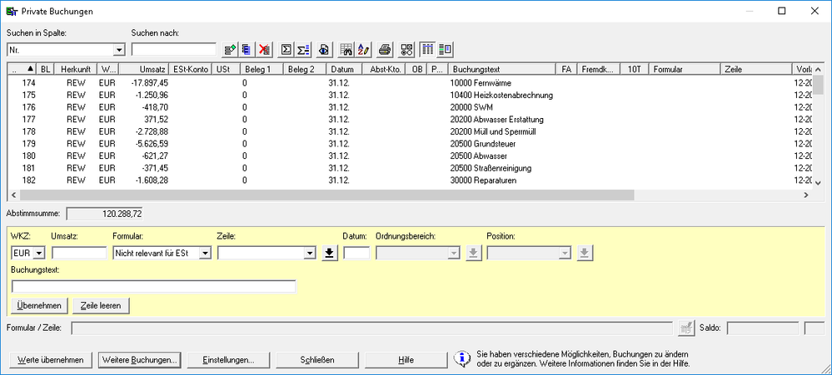The image size is (832, 375).
Task: Click the Werte übernehmen button
Action: [51, 360]
